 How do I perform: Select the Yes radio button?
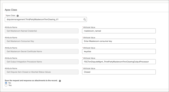coord(6,85)
